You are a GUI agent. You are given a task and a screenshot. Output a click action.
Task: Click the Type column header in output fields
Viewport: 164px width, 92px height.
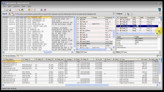135,17
